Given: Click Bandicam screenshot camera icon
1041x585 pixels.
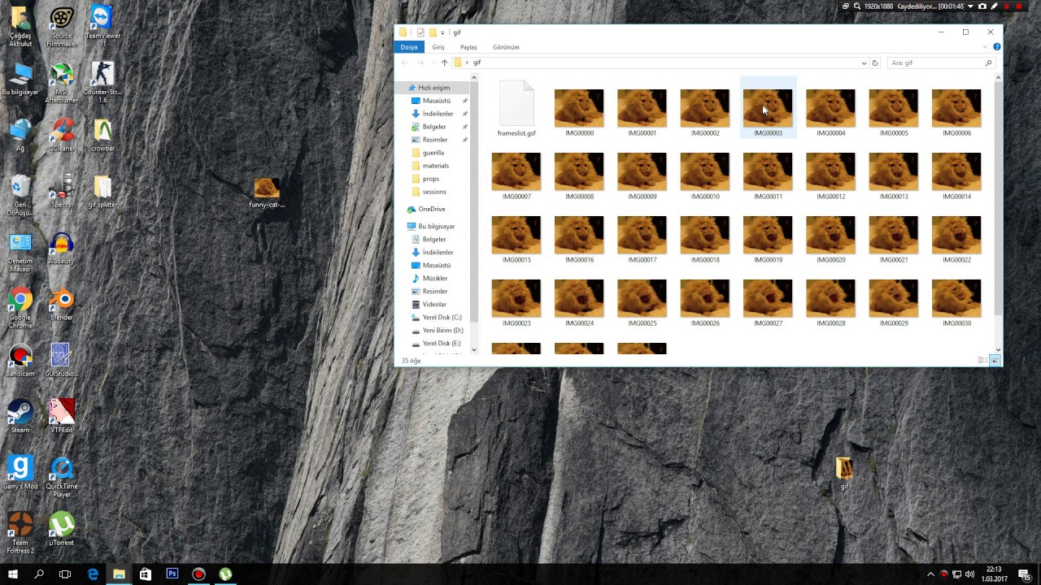Looking at the screenshot, I should point(982,6).
